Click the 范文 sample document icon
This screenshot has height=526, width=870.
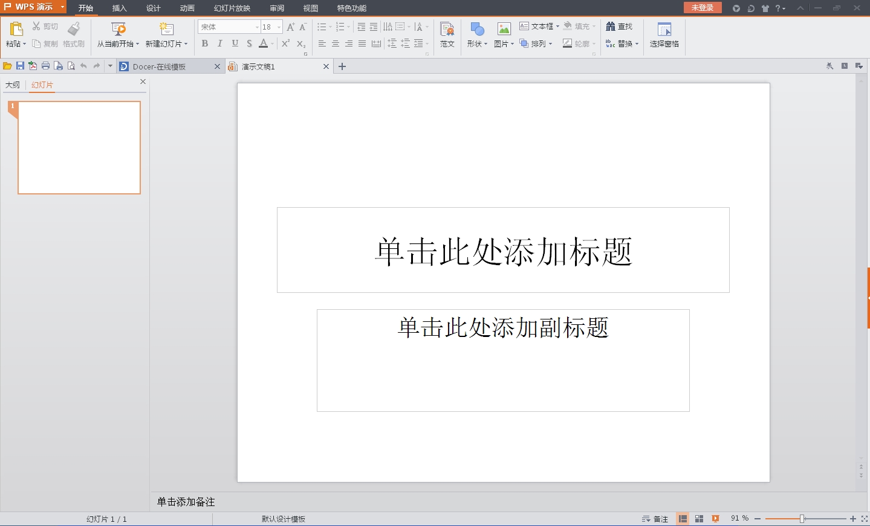point(447,29)
